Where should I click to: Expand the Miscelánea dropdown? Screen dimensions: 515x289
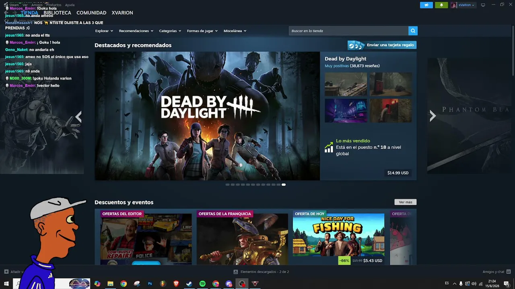point(235,31)
